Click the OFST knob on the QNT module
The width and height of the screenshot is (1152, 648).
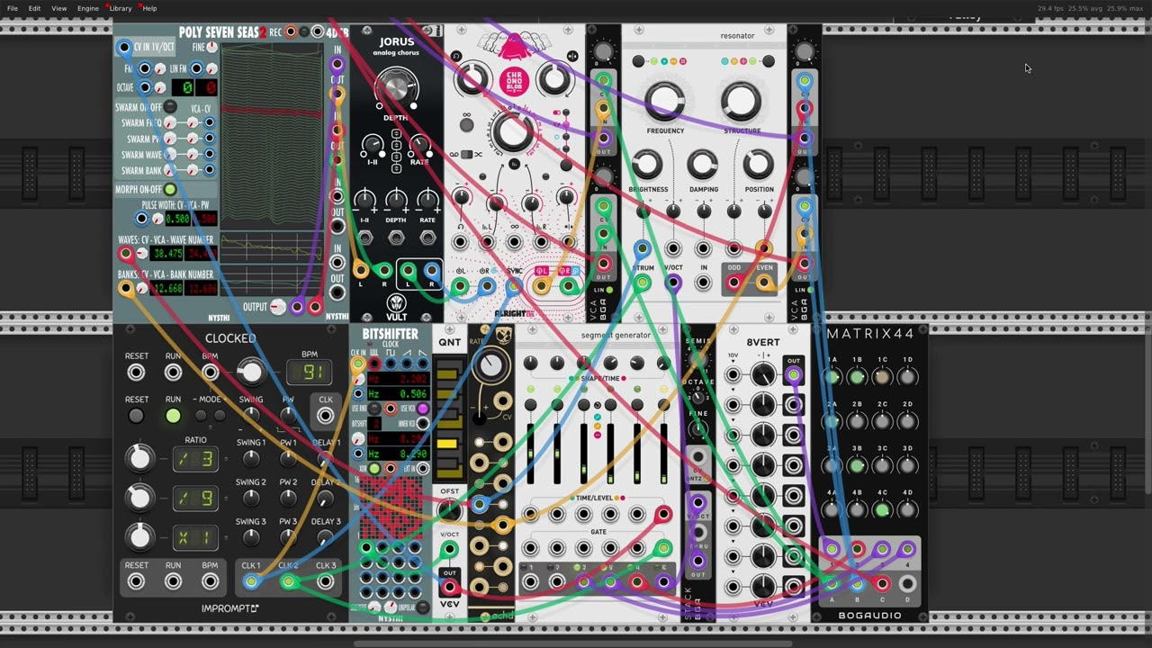449,509
